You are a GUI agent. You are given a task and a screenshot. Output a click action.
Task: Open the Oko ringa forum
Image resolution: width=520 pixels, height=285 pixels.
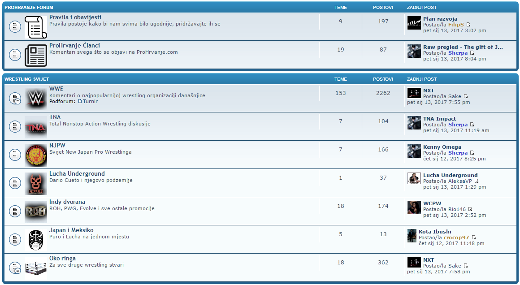(x=63, y=258)
